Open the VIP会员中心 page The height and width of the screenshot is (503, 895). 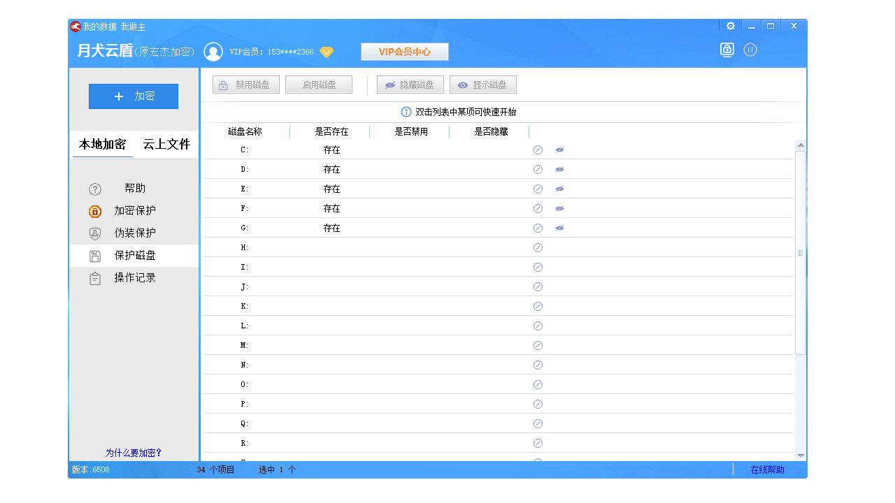point(404,51)
